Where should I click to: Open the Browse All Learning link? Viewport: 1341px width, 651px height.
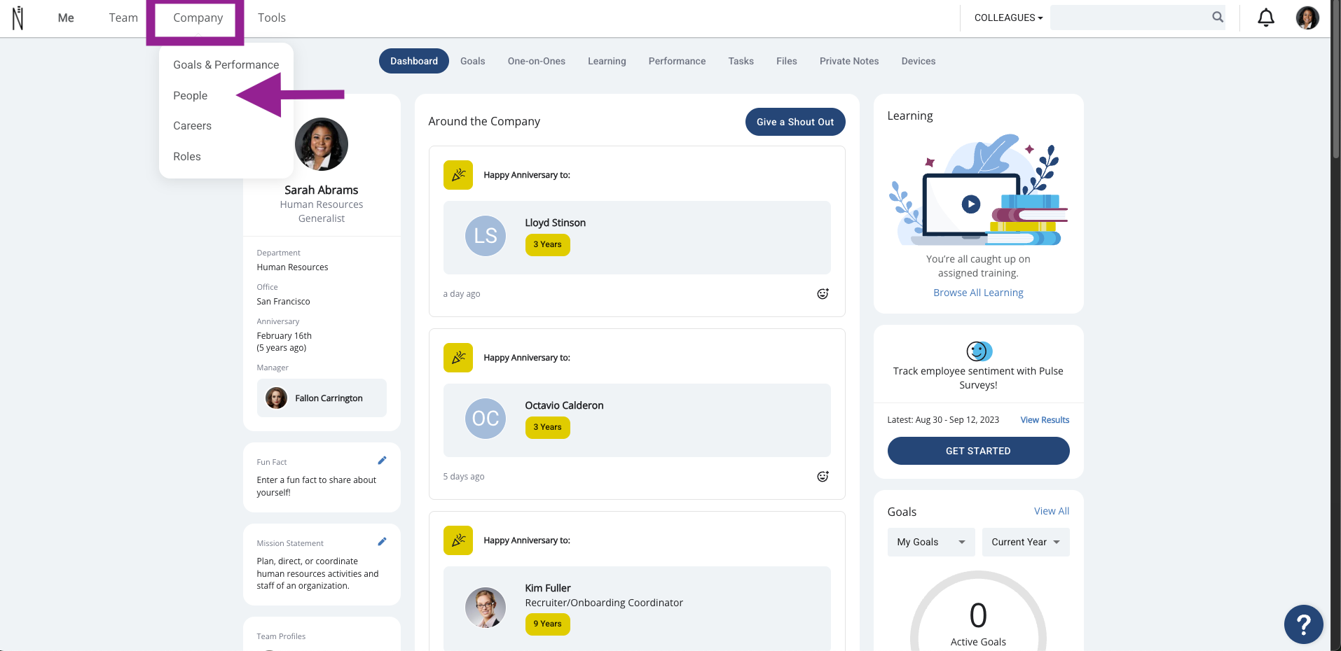click(x=978, y=293)
